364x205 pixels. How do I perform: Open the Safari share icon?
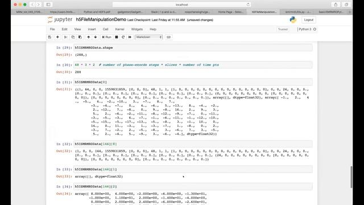pos(336,5)
